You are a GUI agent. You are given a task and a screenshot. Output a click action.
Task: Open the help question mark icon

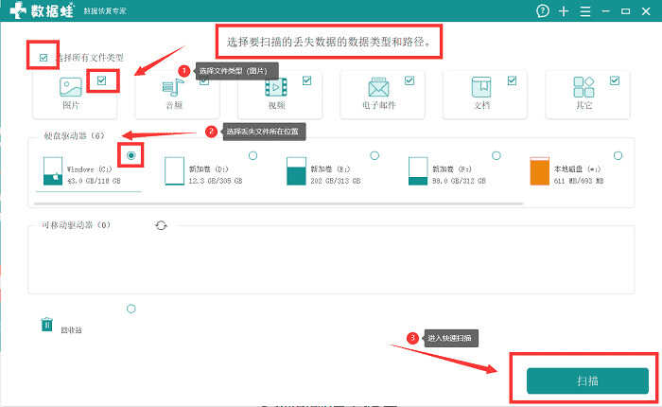point(543,11)
